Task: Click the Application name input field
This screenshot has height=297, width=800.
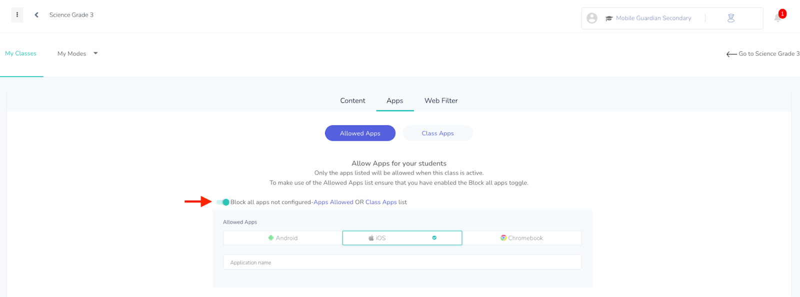Action: [402, 263]
